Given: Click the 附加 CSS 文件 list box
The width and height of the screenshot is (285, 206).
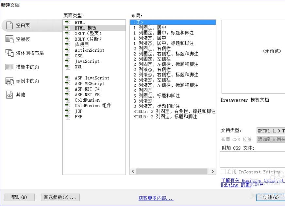Looking at the screenshot, I should (252, 159).
